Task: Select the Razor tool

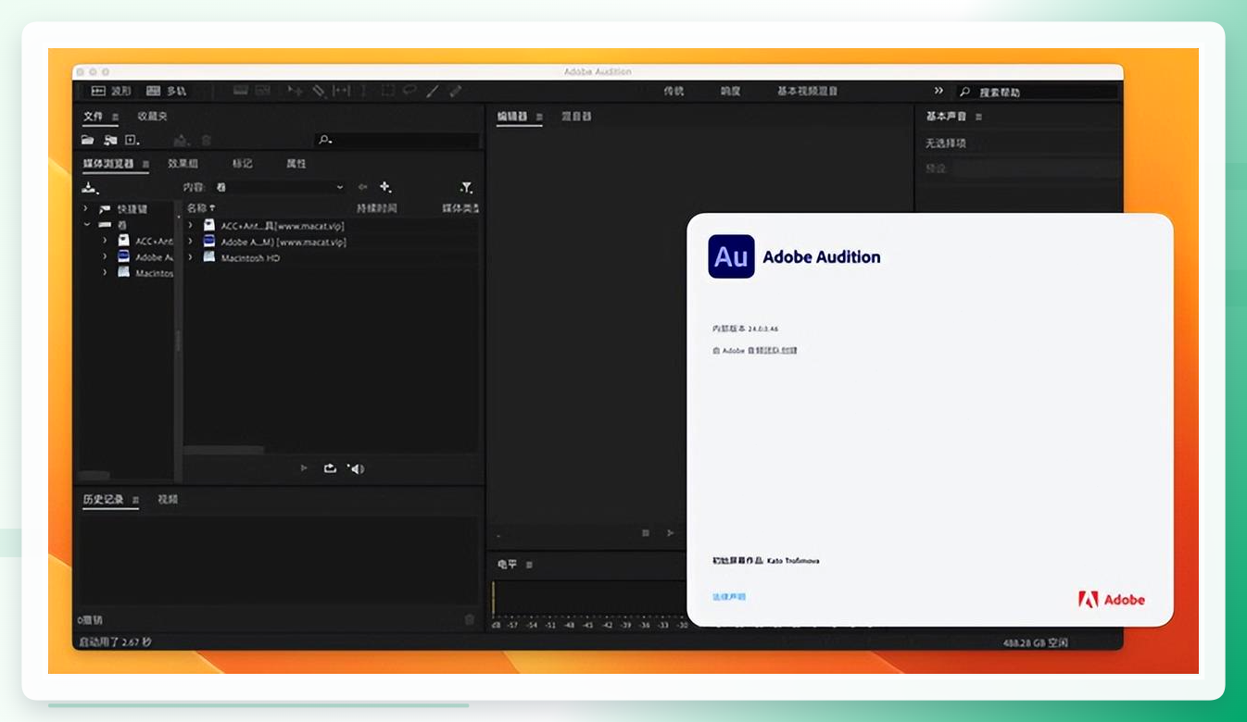Action: (319, 91)
